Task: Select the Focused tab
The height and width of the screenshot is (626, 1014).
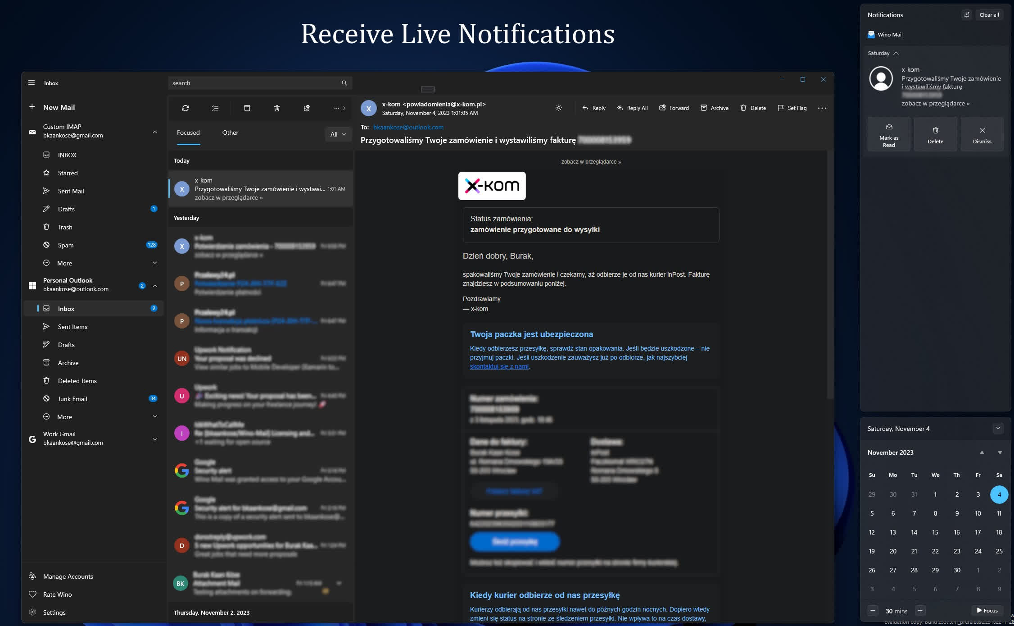Action: coord(188,133)
